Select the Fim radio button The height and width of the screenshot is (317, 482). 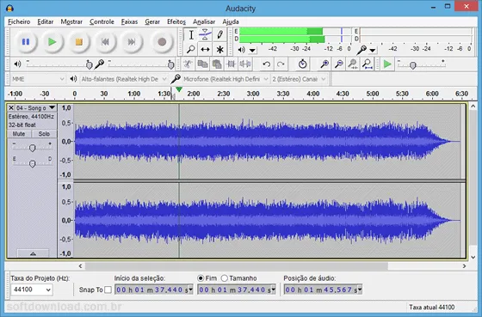click(x=201, y=278)
